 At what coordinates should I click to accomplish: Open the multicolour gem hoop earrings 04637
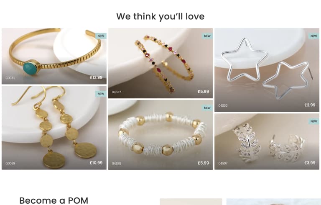coord(160,63)
